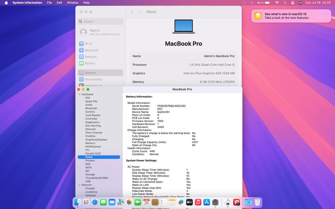Viewport: 335px width, 209px height.
Task: Open Control Center in menu bar
Action: [293, 3]
